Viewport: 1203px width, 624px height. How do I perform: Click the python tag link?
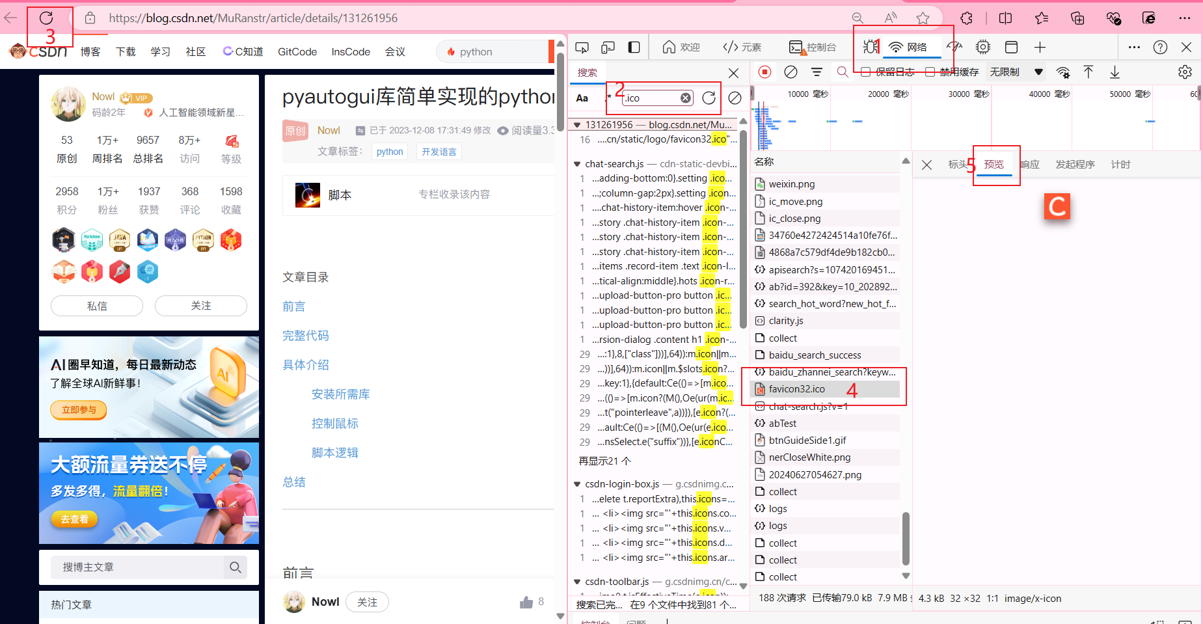coord(390,152)
